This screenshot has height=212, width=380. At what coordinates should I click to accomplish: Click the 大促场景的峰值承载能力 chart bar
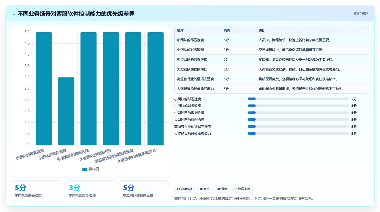pos(156,89)
